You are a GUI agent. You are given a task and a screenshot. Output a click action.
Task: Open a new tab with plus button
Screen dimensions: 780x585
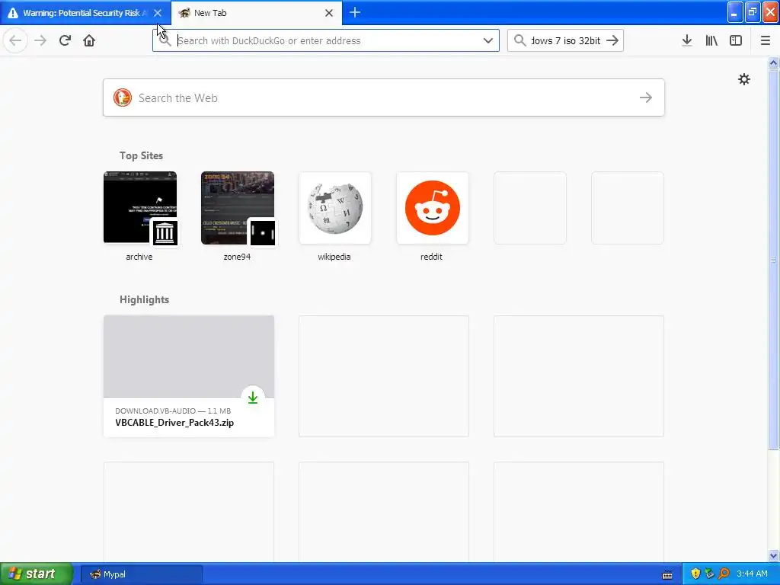pos(355,12)
